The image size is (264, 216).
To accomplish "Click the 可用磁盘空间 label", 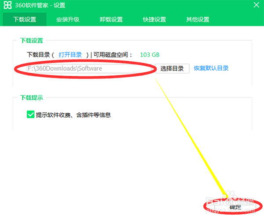I will pos(113,55).
